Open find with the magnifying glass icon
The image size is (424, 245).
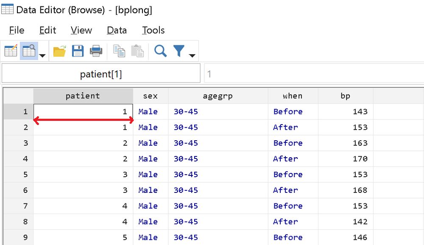tap(160, 51)
